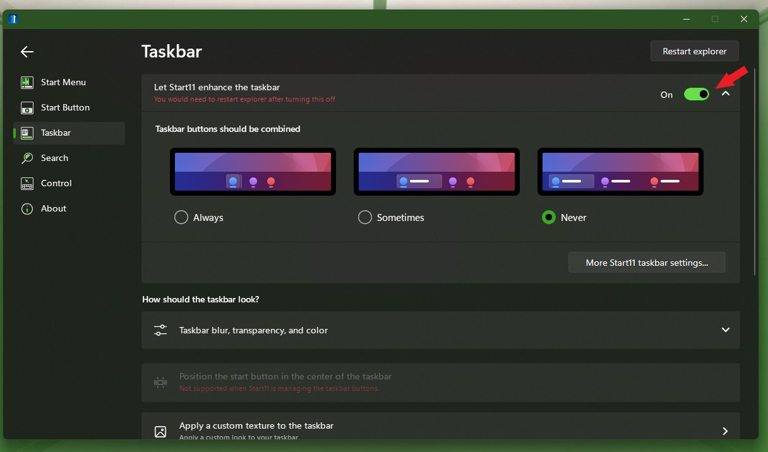Click the Control keyboard icon
The height and width of the screenshot is (452, 768).
point(27,184)
